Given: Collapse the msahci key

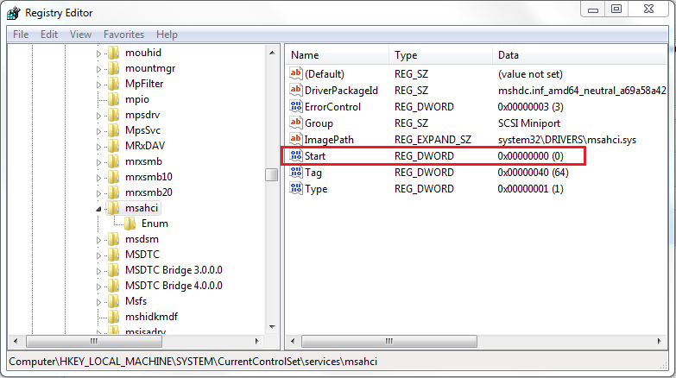Looking at the screenshot, I should click(98, 209).
